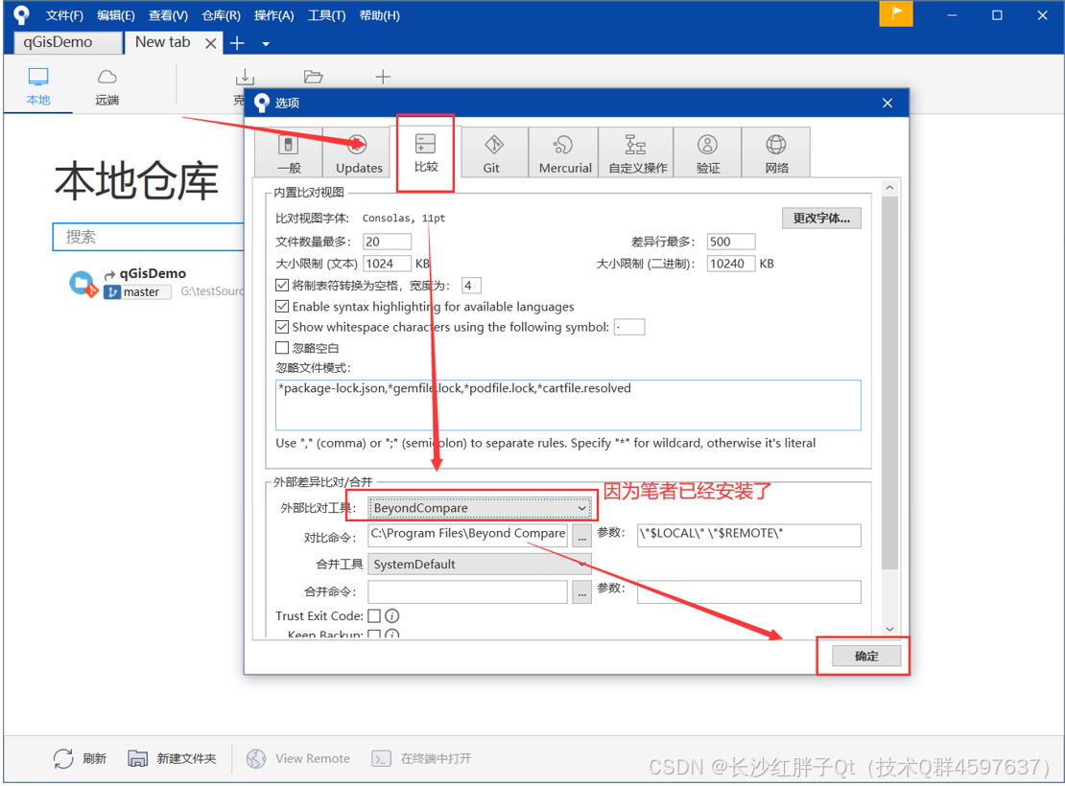Click the 更改字体... change font button

pyautogui.click(x=821, y=218)
